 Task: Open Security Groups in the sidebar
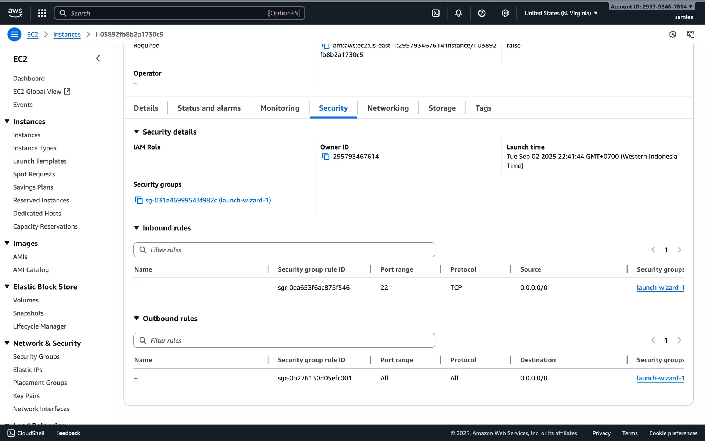click(x=36, y=356)
